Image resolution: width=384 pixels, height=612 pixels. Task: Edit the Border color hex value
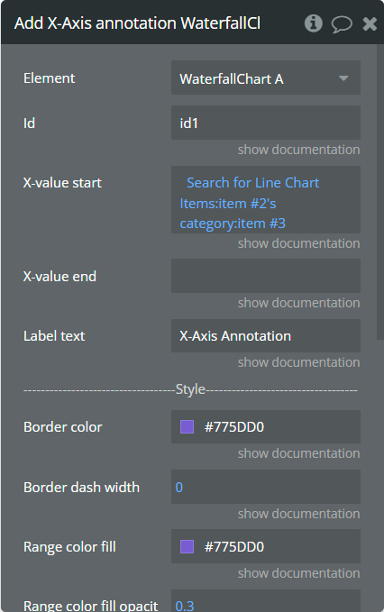pyautogui.click(x=234, y=427)
